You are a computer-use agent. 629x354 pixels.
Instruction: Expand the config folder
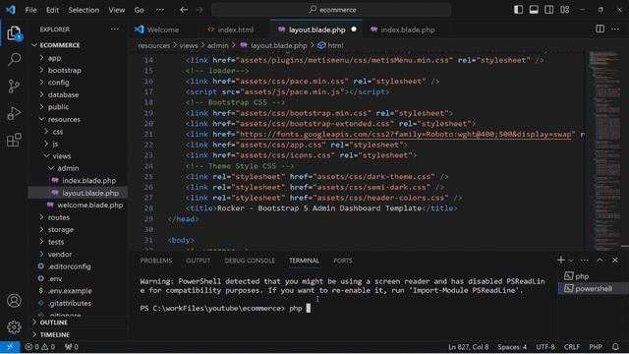tap(79, 83)
